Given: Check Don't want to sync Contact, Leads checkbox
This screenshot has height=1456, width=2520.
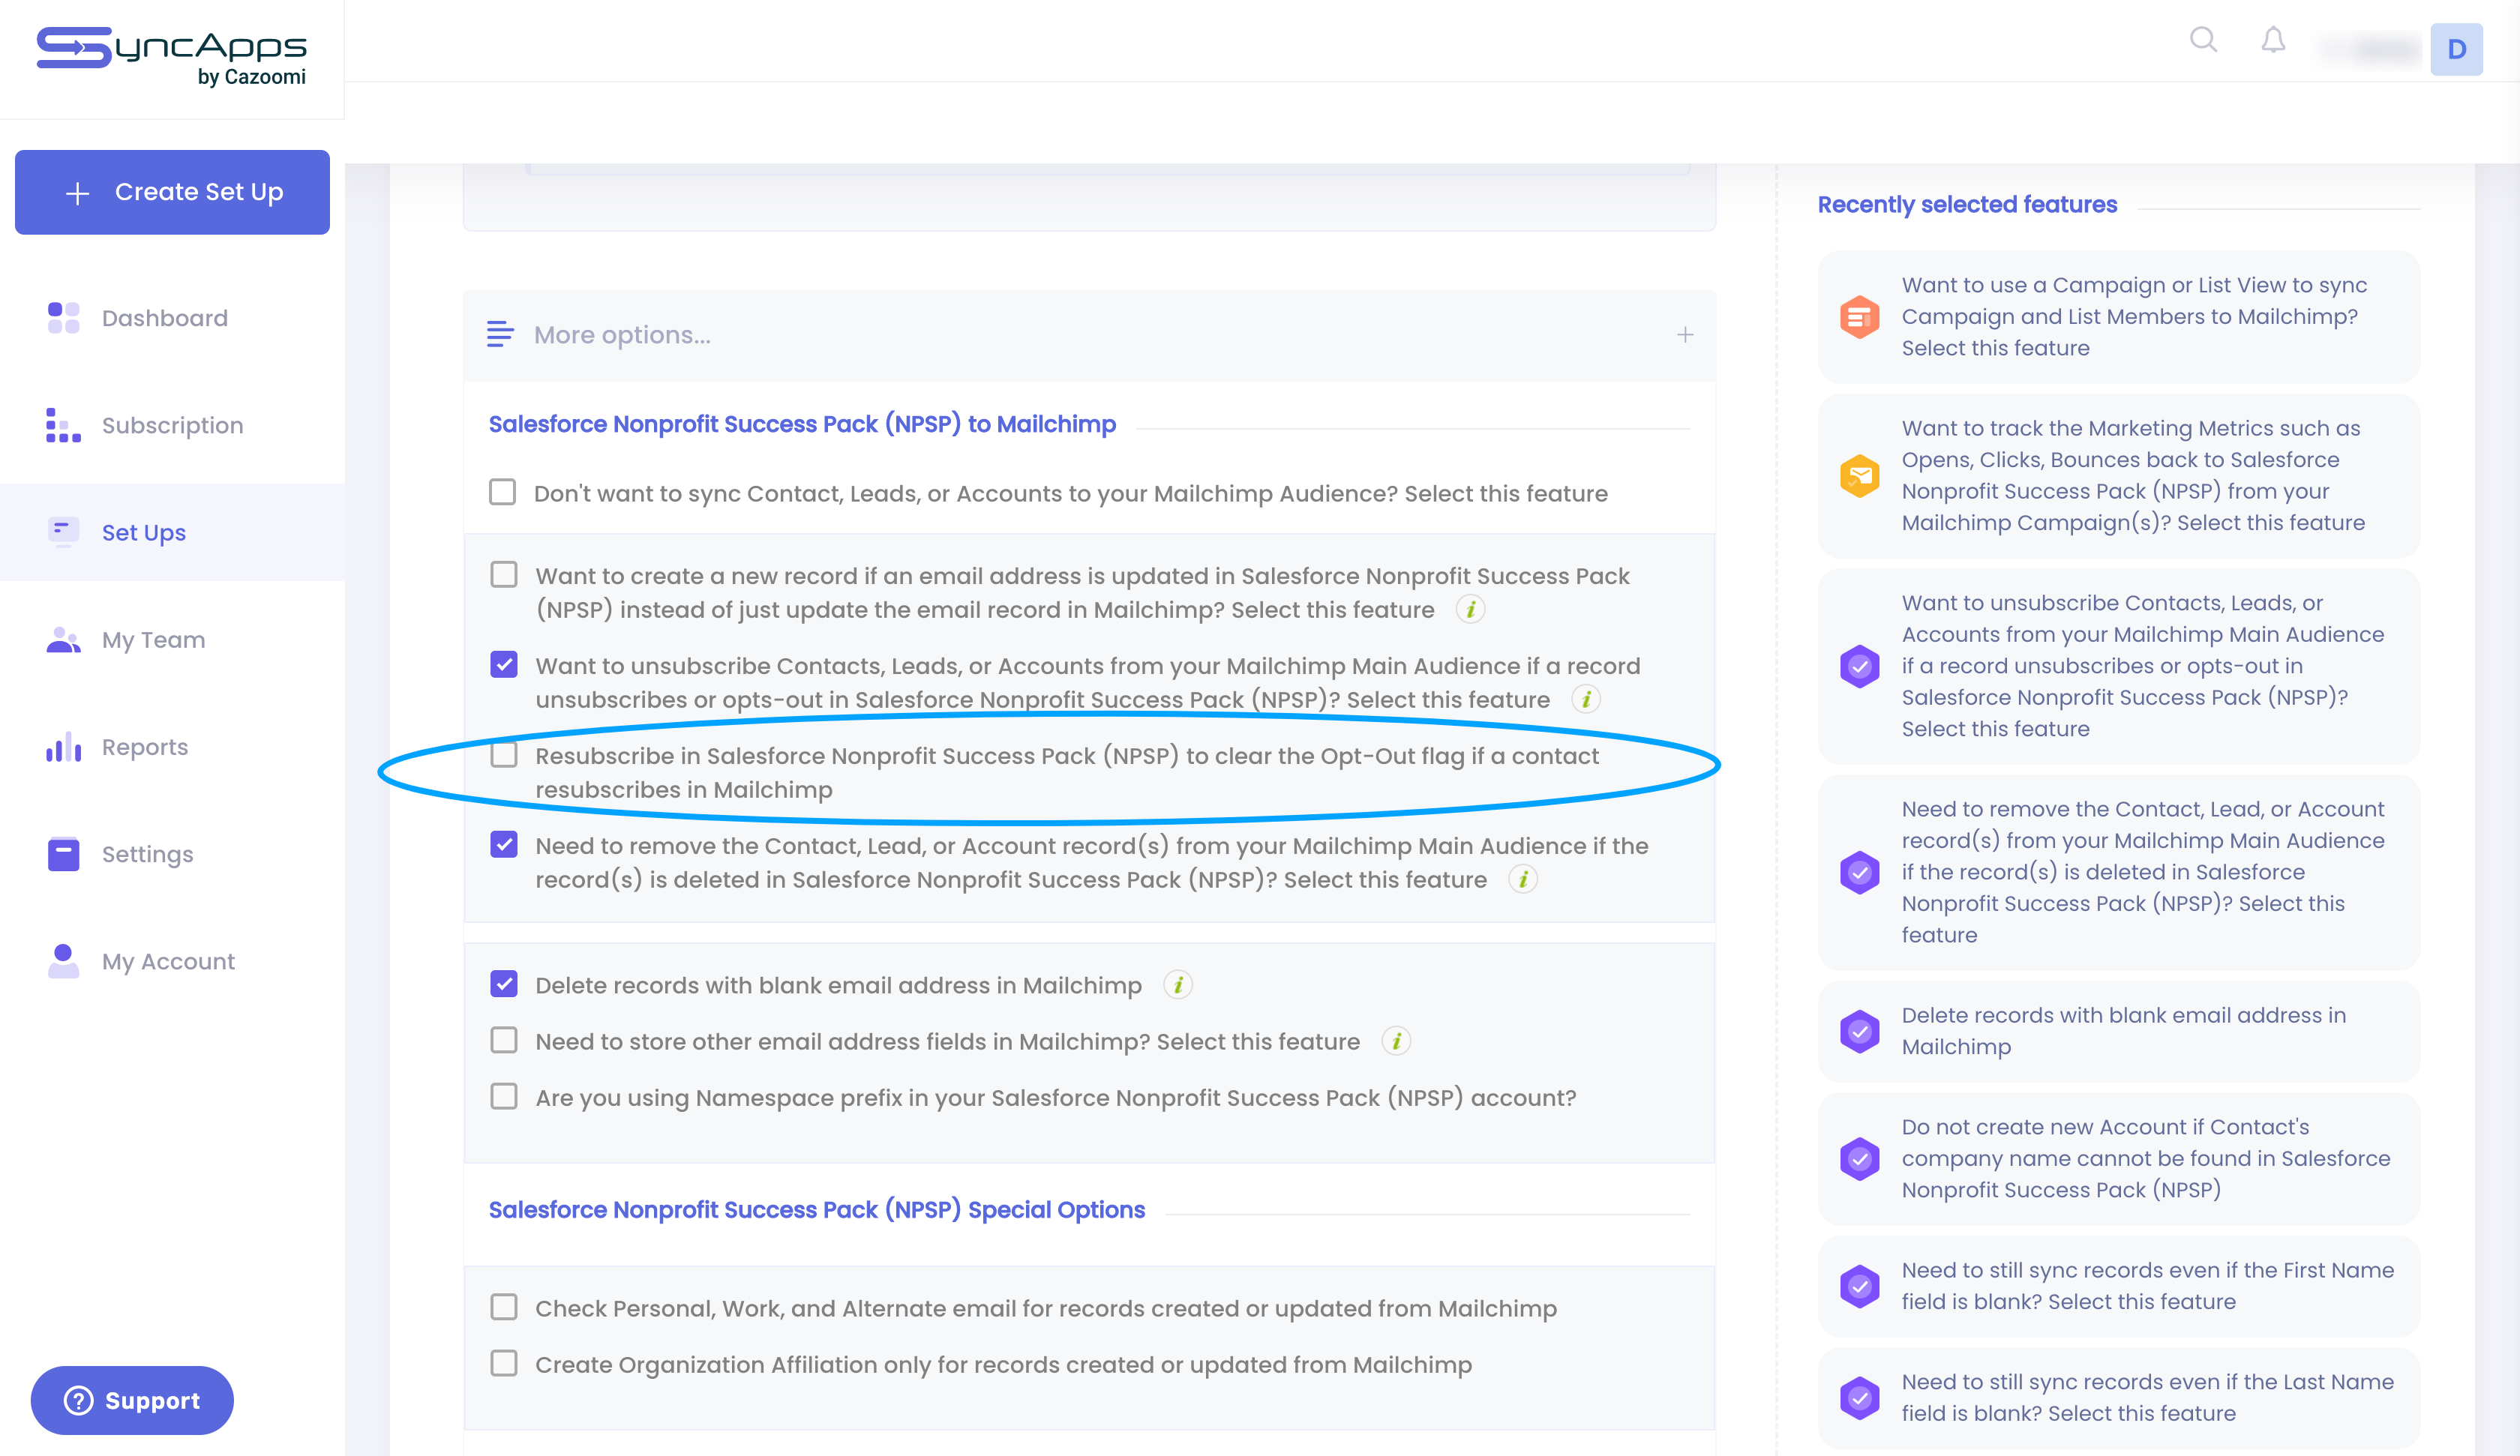Looking at the screenshot, I should click(502, 492).
